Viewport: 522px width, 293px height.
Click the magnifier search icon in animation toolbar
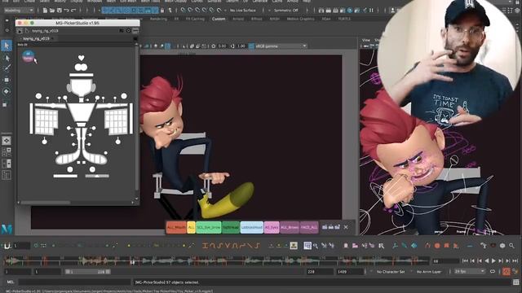coord(511,246)
